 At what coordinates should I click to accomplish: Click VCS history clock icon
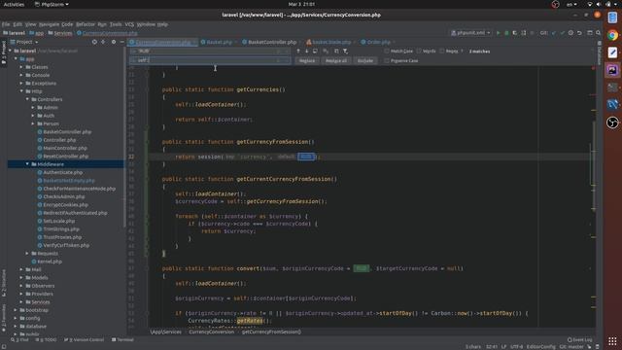pos(570,33)
